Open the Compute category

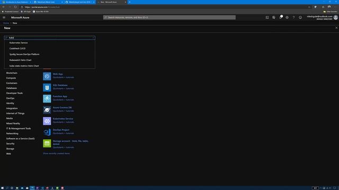click(x=11, y=78)
